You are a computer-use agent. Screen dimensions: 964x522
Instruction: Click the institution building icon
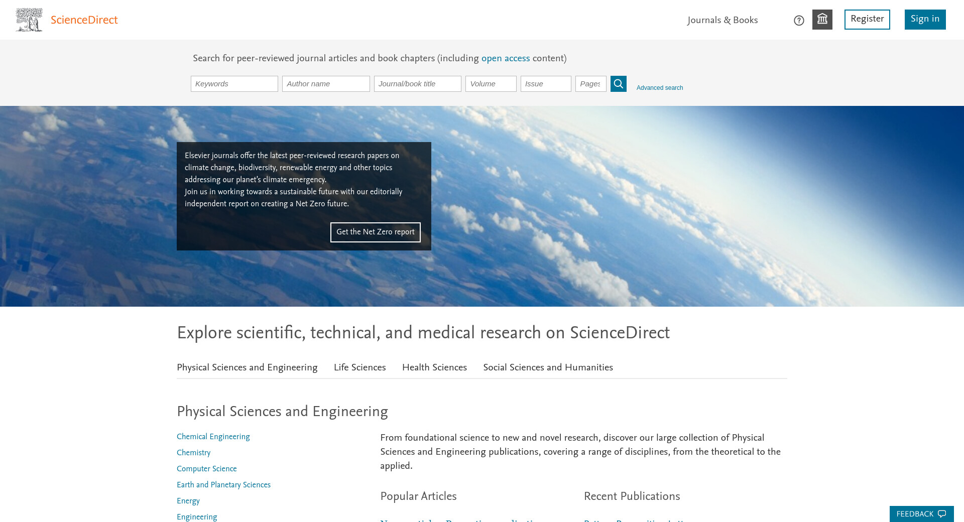822,20
